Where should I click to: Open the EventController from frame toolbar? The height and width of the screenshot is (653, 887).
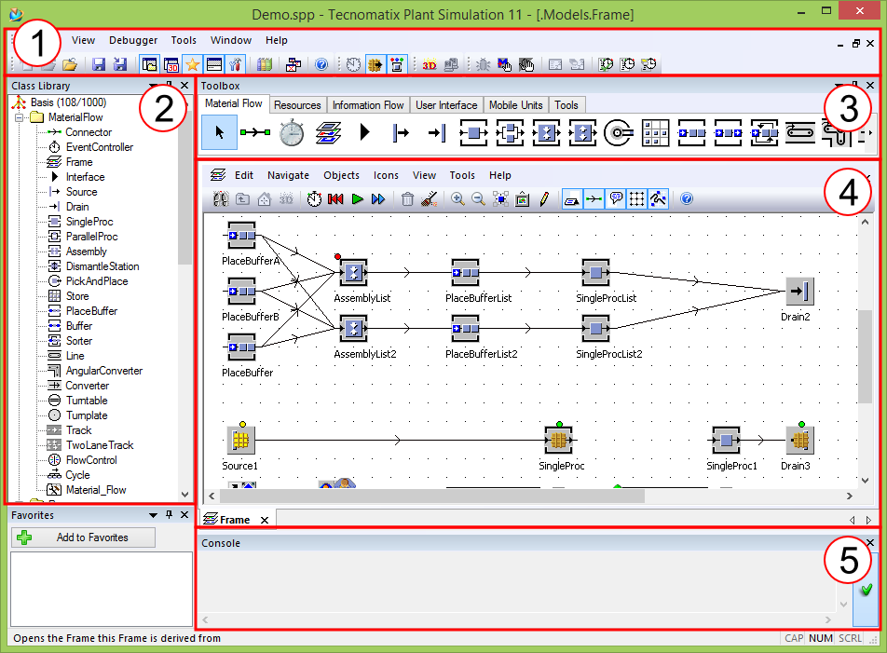315,199
